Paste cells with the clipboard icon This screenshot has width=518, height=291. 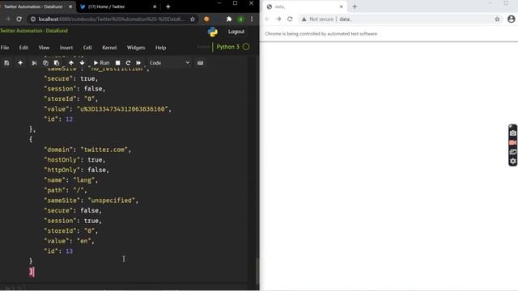57,63
